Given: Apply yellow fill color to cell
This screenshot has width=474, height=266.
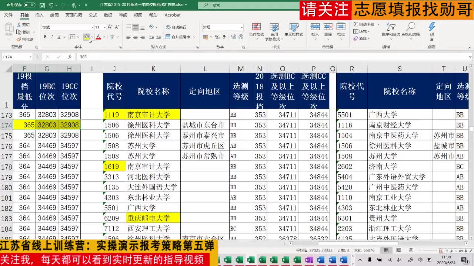Looking at the screenshot, I should click(86, 37).
